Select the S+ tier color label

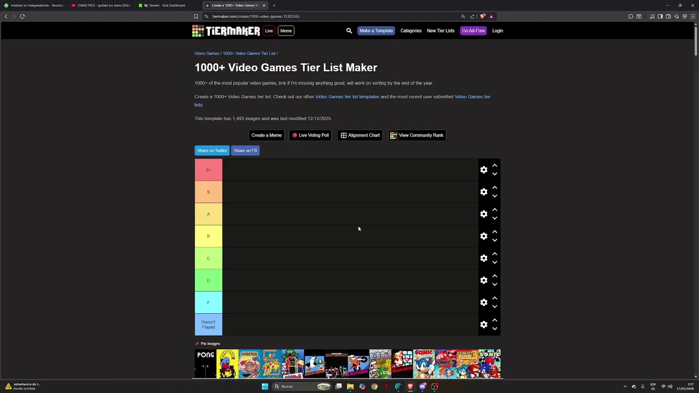pos(209,170)
